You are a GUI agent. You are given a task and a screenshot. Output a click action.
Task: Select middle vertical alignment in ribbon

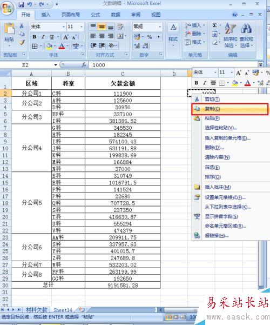click(x=102, y=26)
